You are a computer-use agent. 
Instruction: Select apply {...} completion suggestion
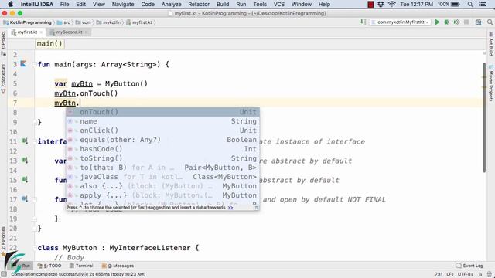click(162, 195)
